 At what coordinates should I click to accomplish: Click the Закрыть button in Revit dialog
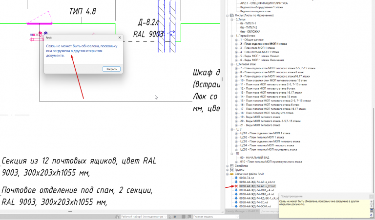pos(111,69)
